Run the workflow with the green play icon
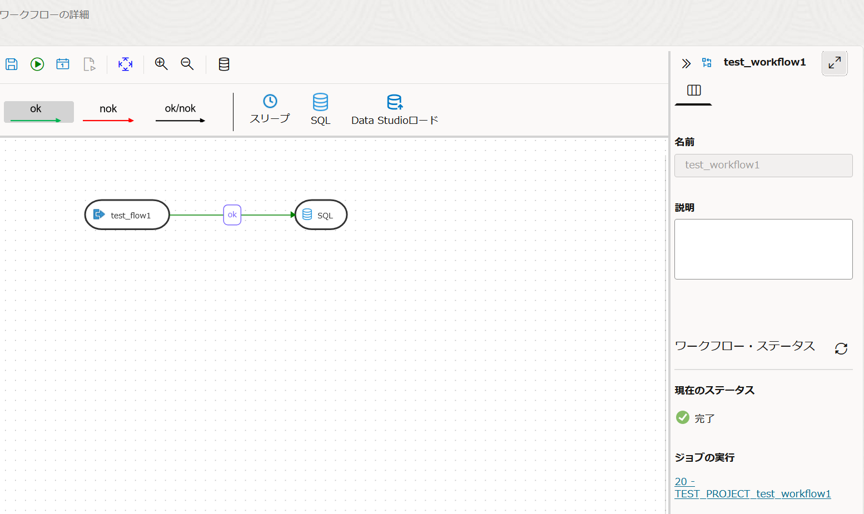 [37, 64]
